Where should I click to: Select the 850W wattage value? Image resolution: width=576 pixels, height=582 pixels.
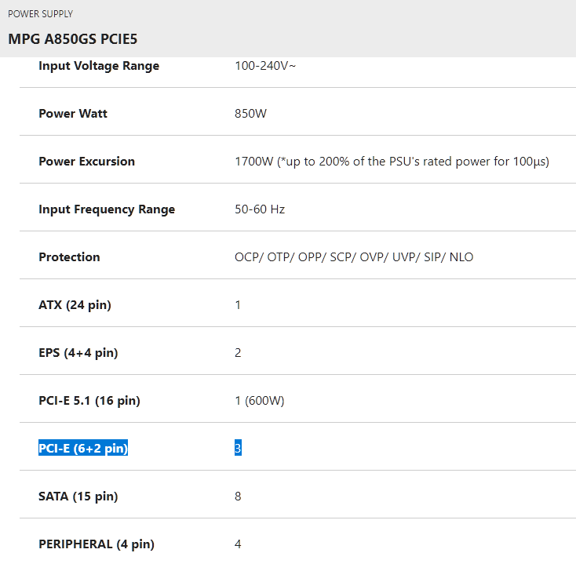[x=251, y=114]
